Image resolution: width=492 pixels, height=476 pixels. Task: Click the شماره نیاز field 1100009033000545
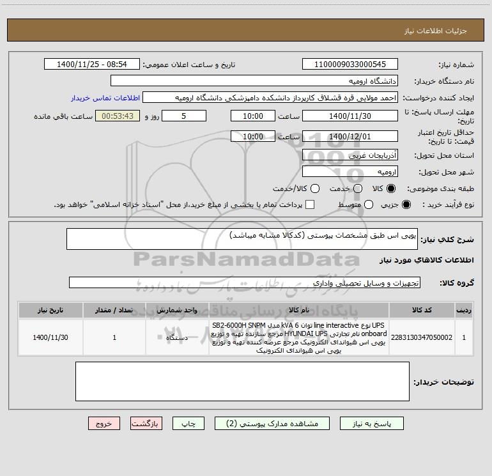[350, 65]
